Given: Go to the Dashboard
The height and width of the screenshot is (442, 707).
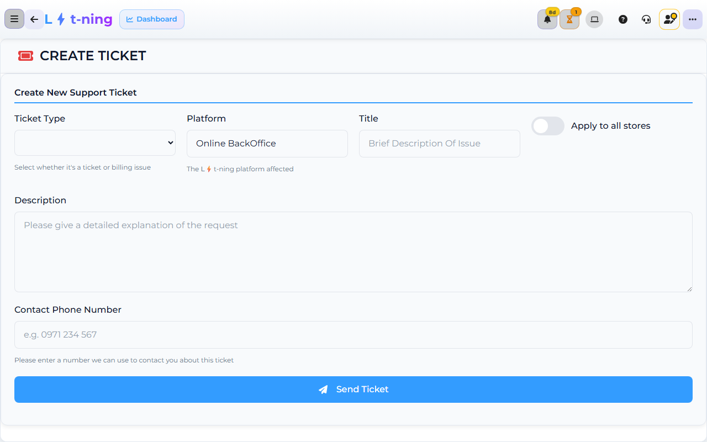Looking at the screenshot, I should 152,19.
